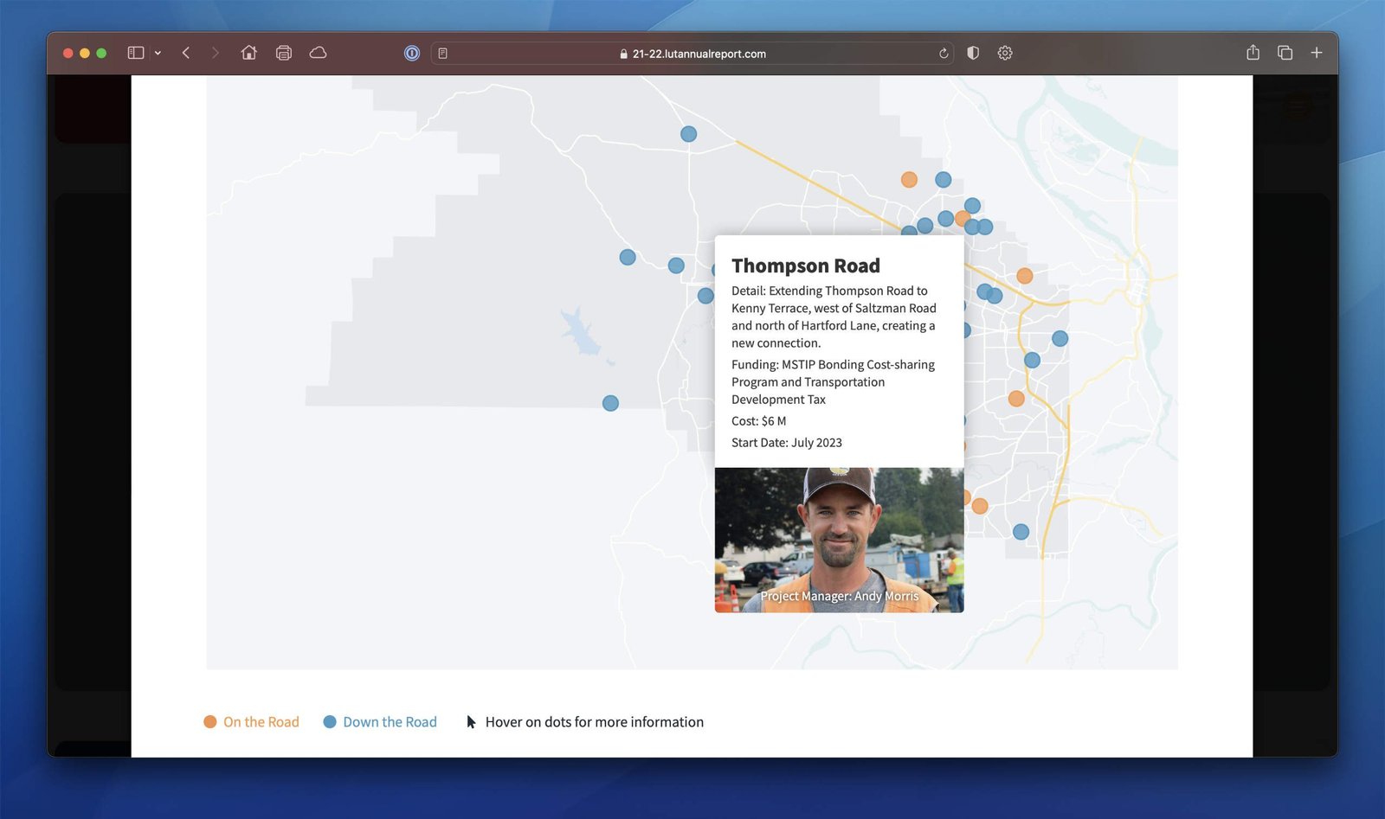The width and height of the screenshot is (1385, 819).
Task: Click the 1Password extension icon
Action: click(412, 53)
